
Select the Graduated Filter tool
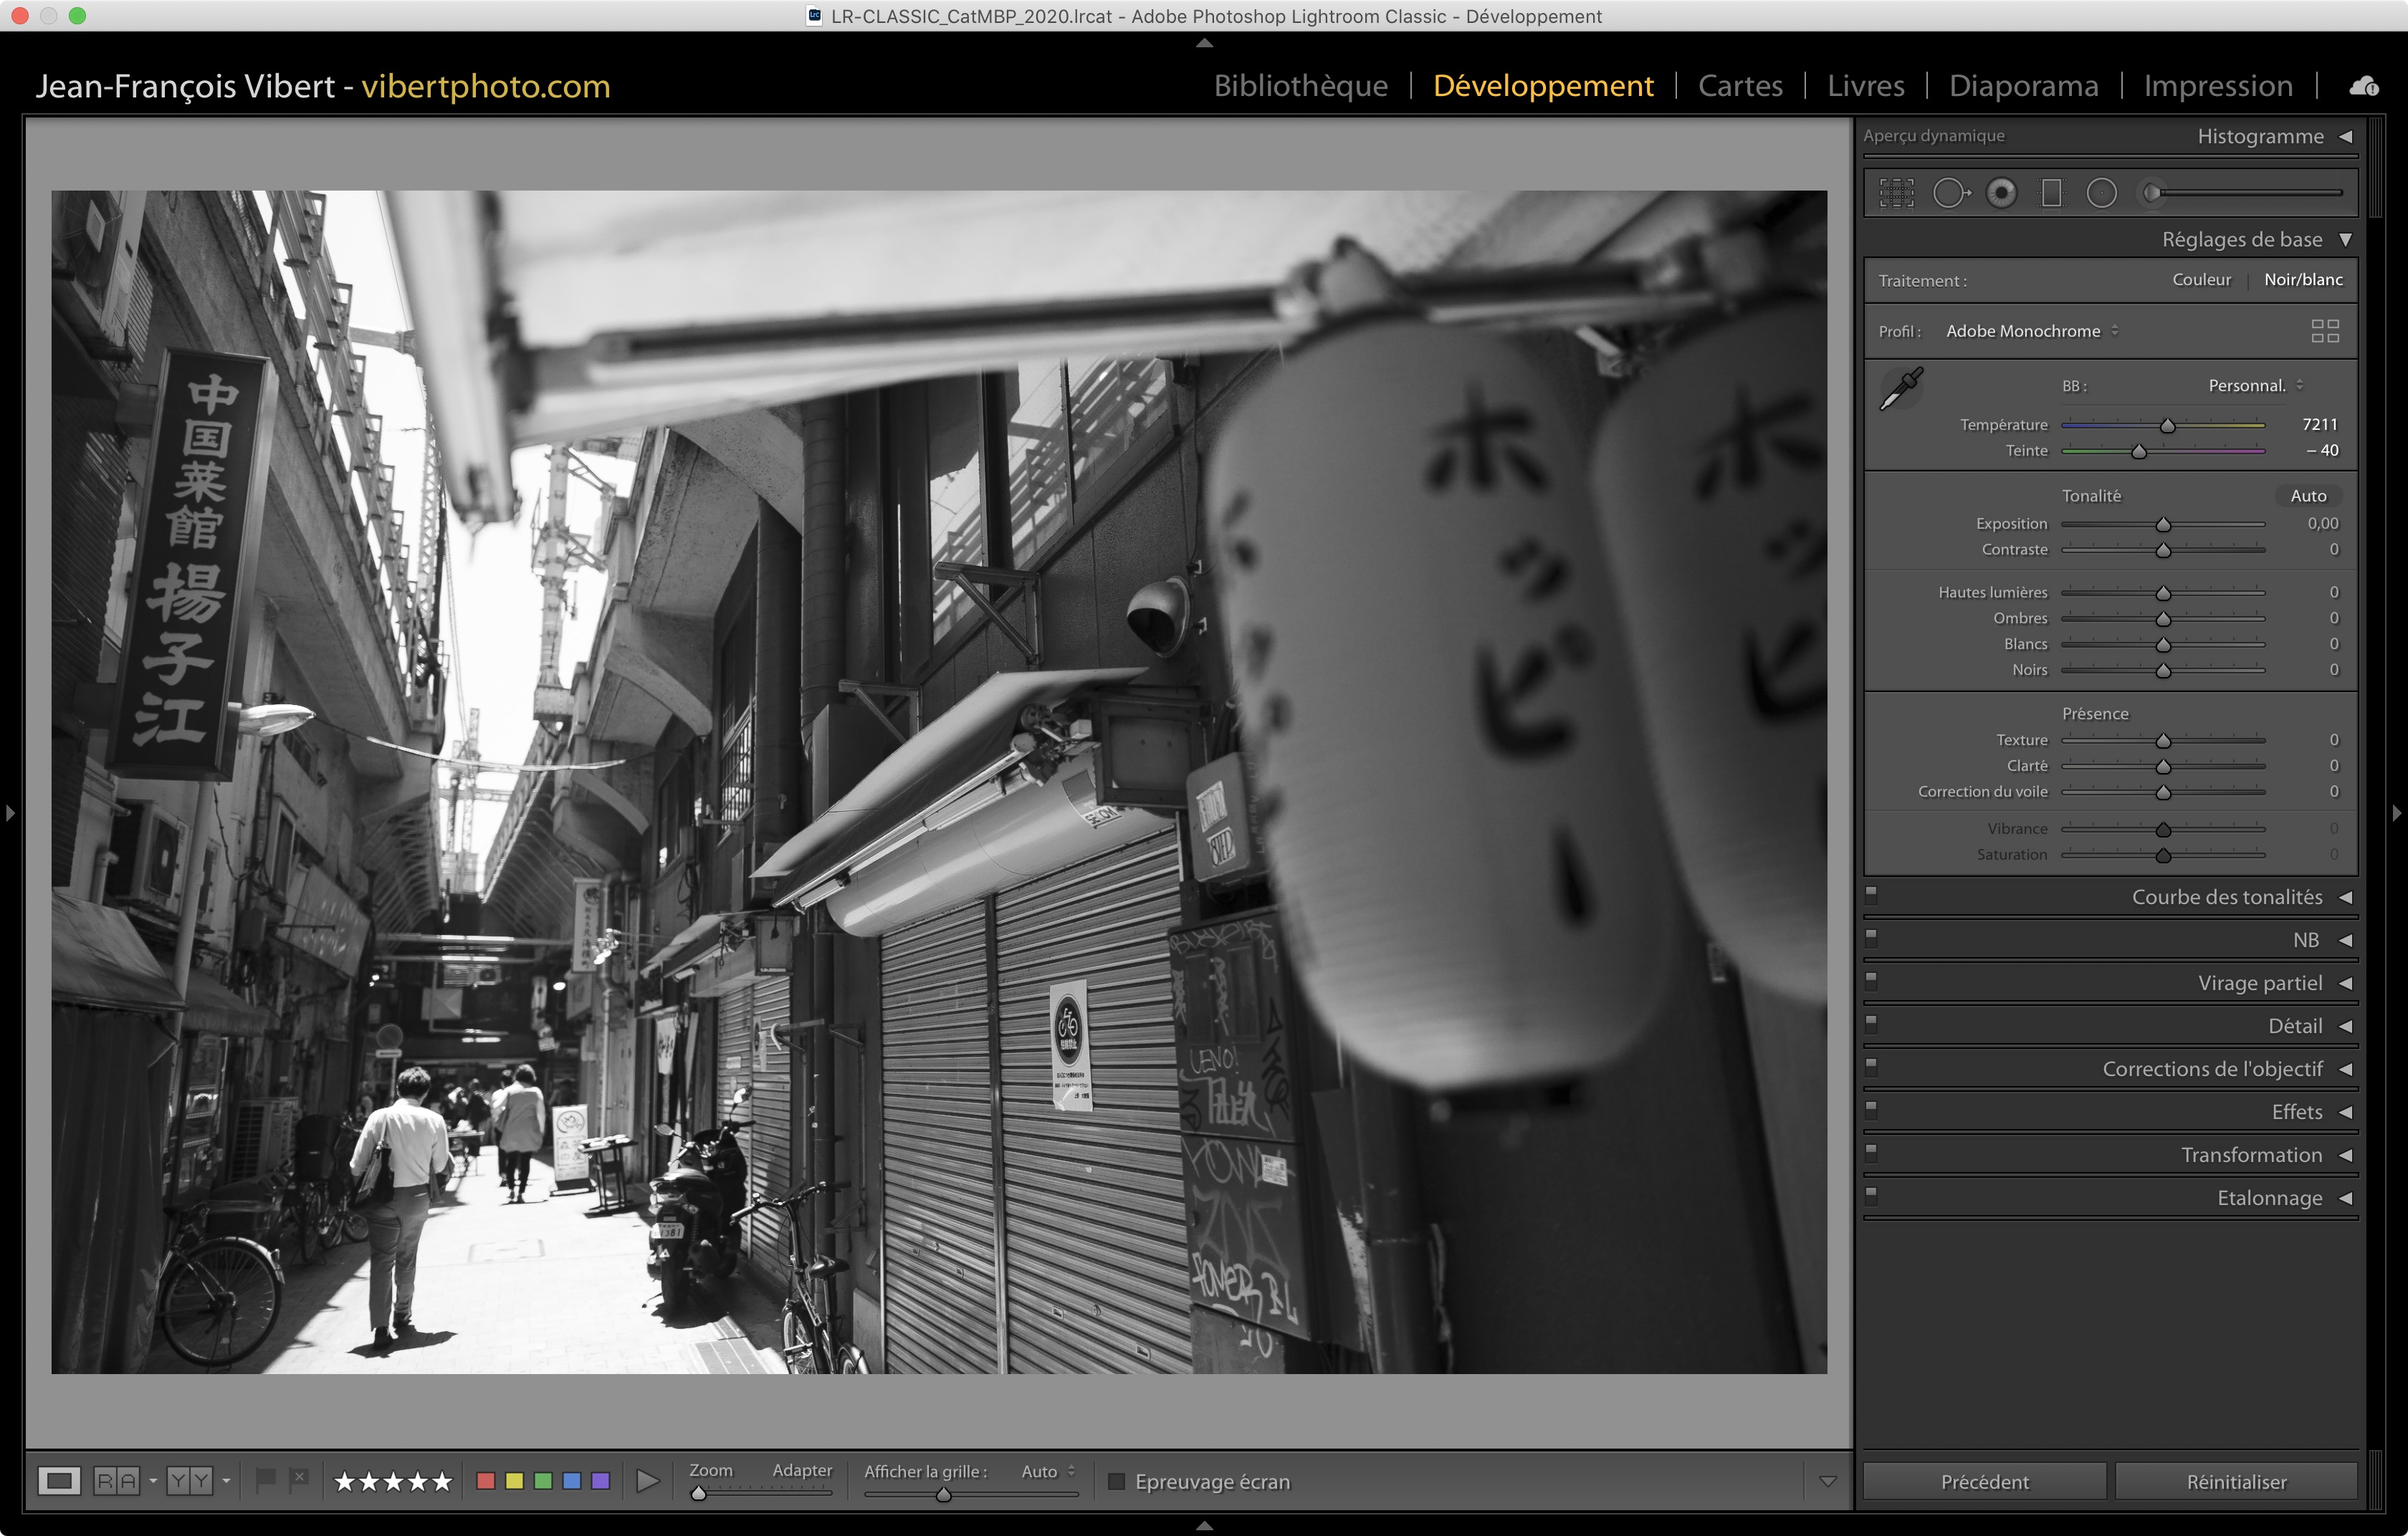click(x=2051, y=193)
